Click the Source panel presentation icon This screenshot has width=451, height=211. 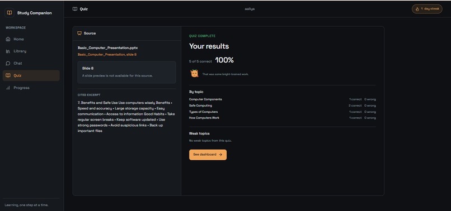point(79,33)
